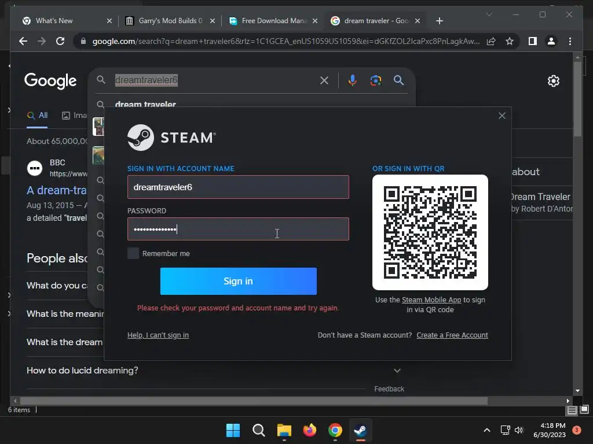
Task: Switch to Free Download Manager tab
Action: coord(274,21)
